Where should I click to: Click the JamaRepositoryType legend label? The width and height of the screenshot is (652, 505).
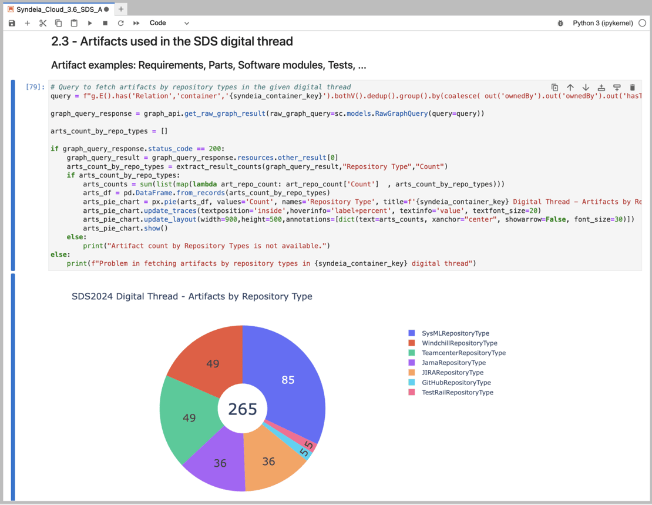(453, 363)
